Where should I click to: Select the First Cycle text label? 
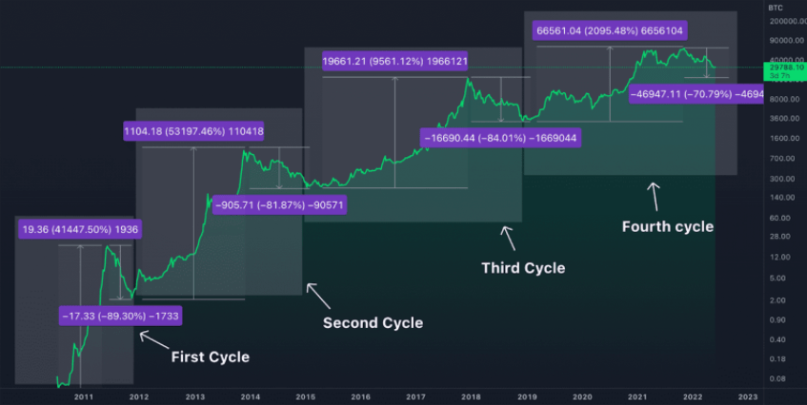pyautogui.click(x=210, y=357)
